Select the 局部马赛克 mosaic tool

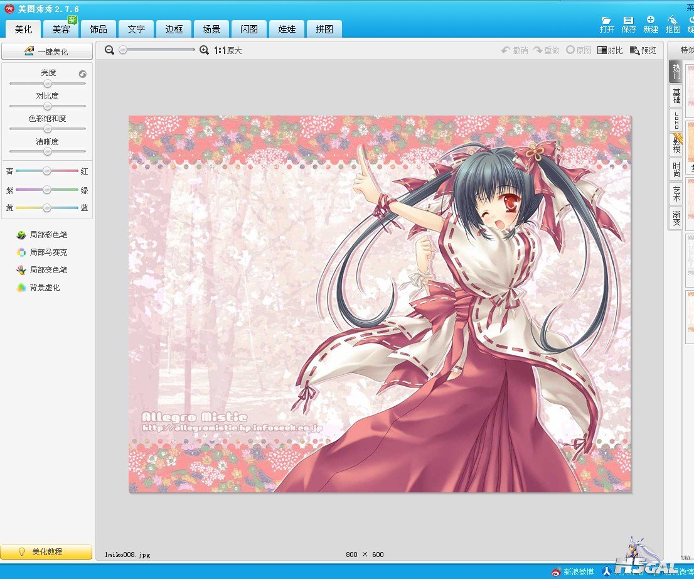coord(42,252)
